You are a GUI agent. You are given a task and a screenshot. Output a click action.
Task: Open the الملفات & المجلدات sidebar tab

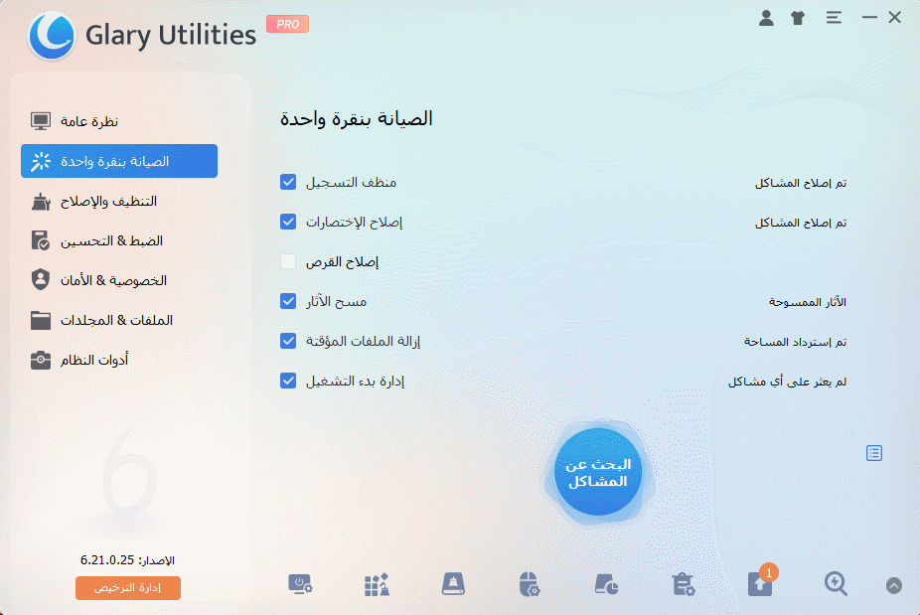119,320
